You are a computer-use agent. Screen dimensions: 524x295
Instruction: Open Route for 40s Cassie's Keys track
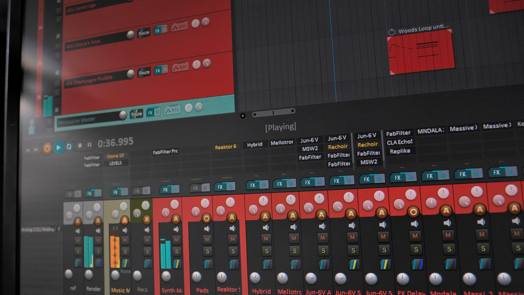coord(144,33)
